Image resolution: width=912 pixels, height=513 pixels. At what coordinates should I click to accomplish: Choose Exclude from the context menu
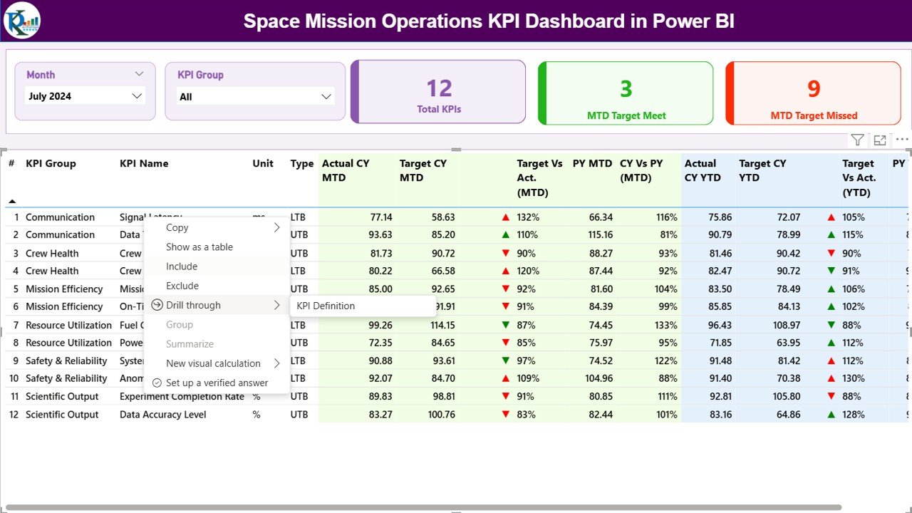pos(182,286)
